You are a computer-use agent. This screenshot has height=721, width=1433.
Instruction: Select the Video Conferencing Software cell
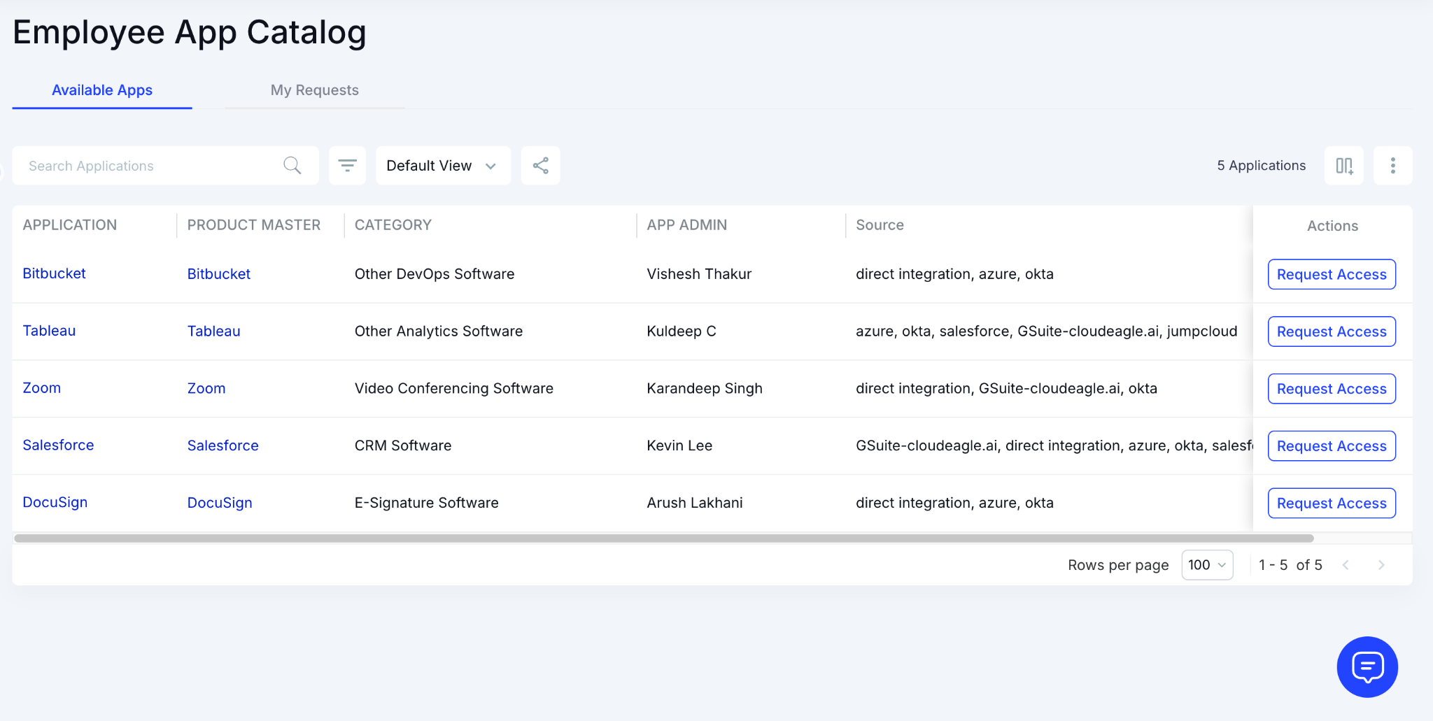coord(453,389)
